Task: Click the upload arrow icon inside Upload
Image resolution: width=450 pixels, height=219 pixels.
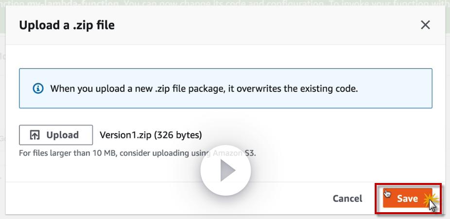Action: click(x=35, y=135)
